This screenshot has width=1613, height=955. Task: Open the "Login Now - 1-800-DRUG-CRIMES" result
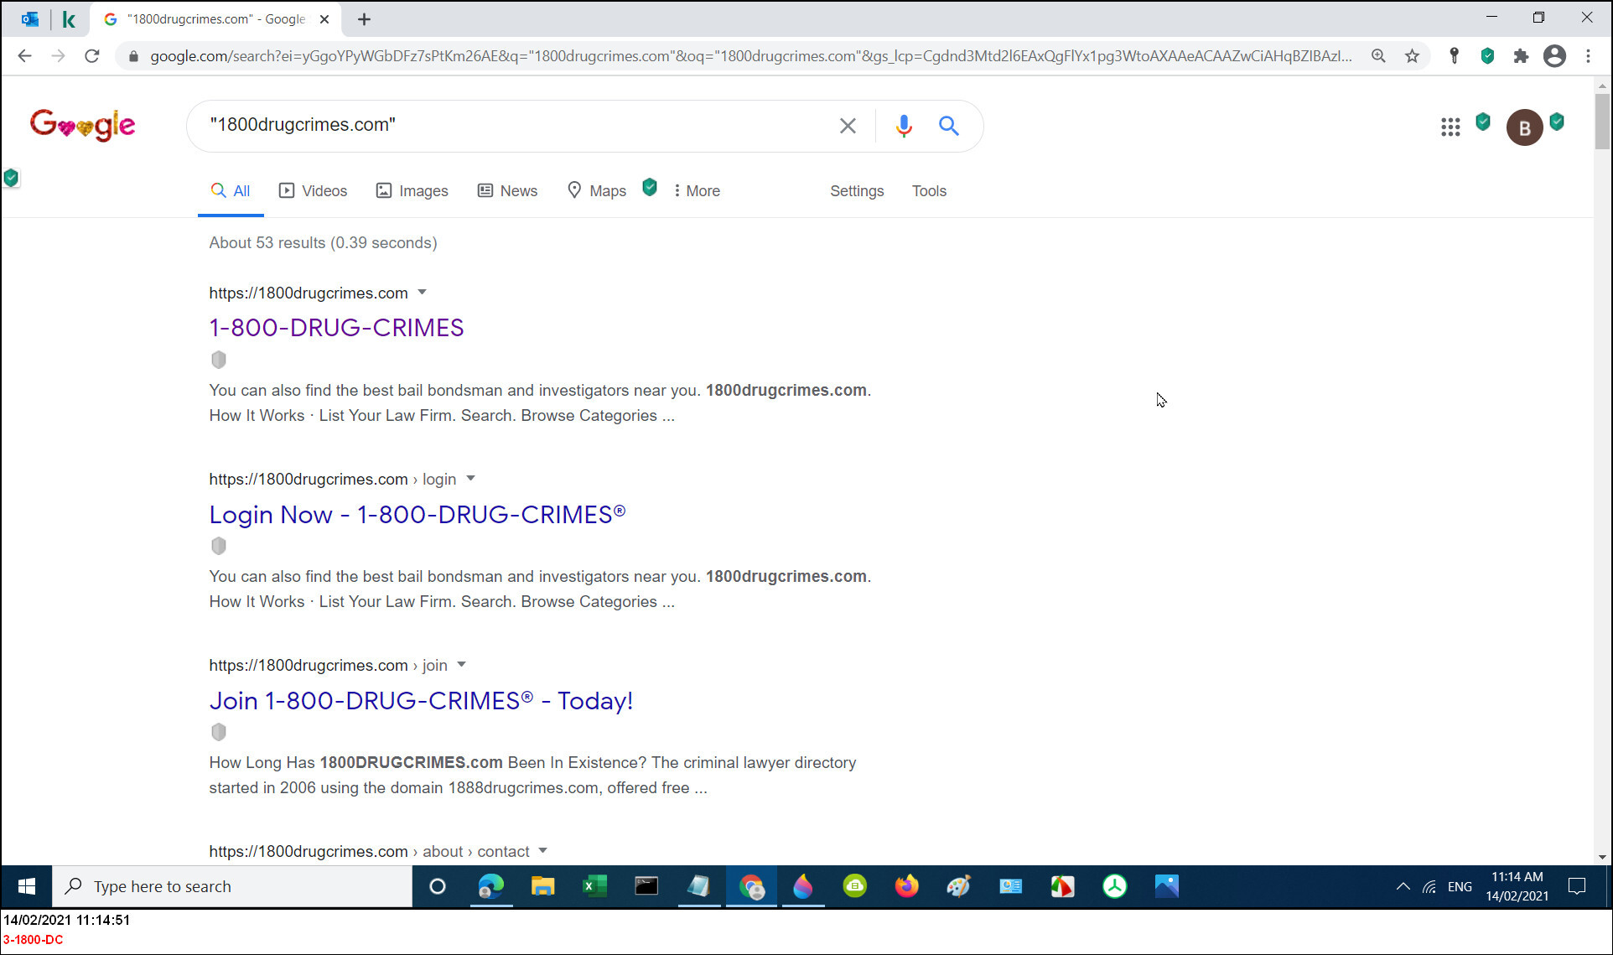click(417, 514)
